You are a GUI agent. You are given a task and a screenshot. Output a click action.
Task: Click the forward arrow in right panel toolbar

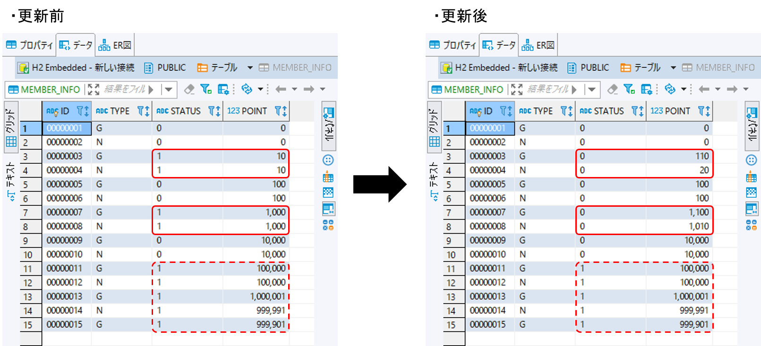pyautogui.click(x=732, y=89)
